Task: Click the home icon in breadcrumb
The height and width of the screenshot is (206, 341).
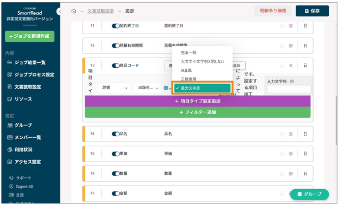Action: (74, 11)
